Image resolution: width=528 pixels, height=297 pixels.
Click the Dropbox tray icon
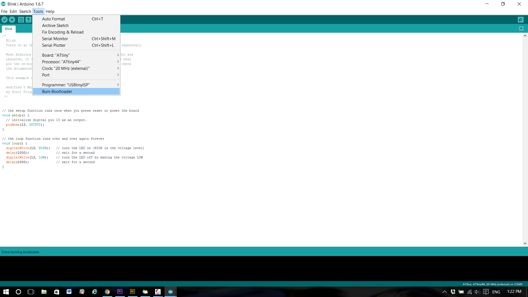point(453,292)
